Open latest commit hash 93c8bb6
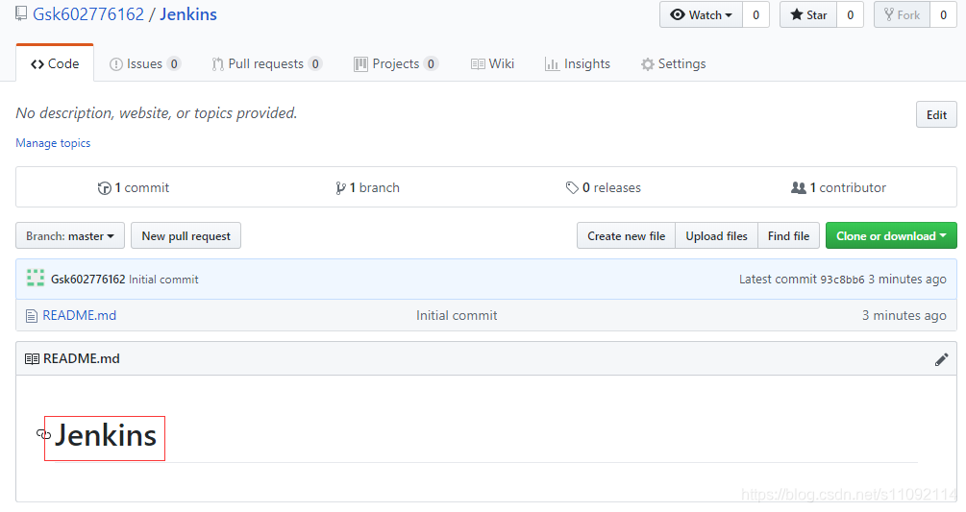966x512 pixels. (x=842, y=280)
